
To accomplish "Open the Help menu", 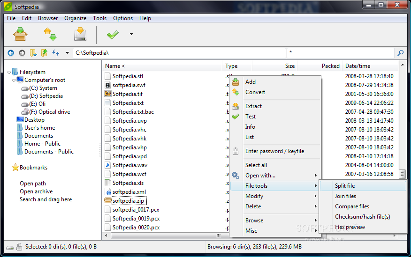I will coord(145,18).
